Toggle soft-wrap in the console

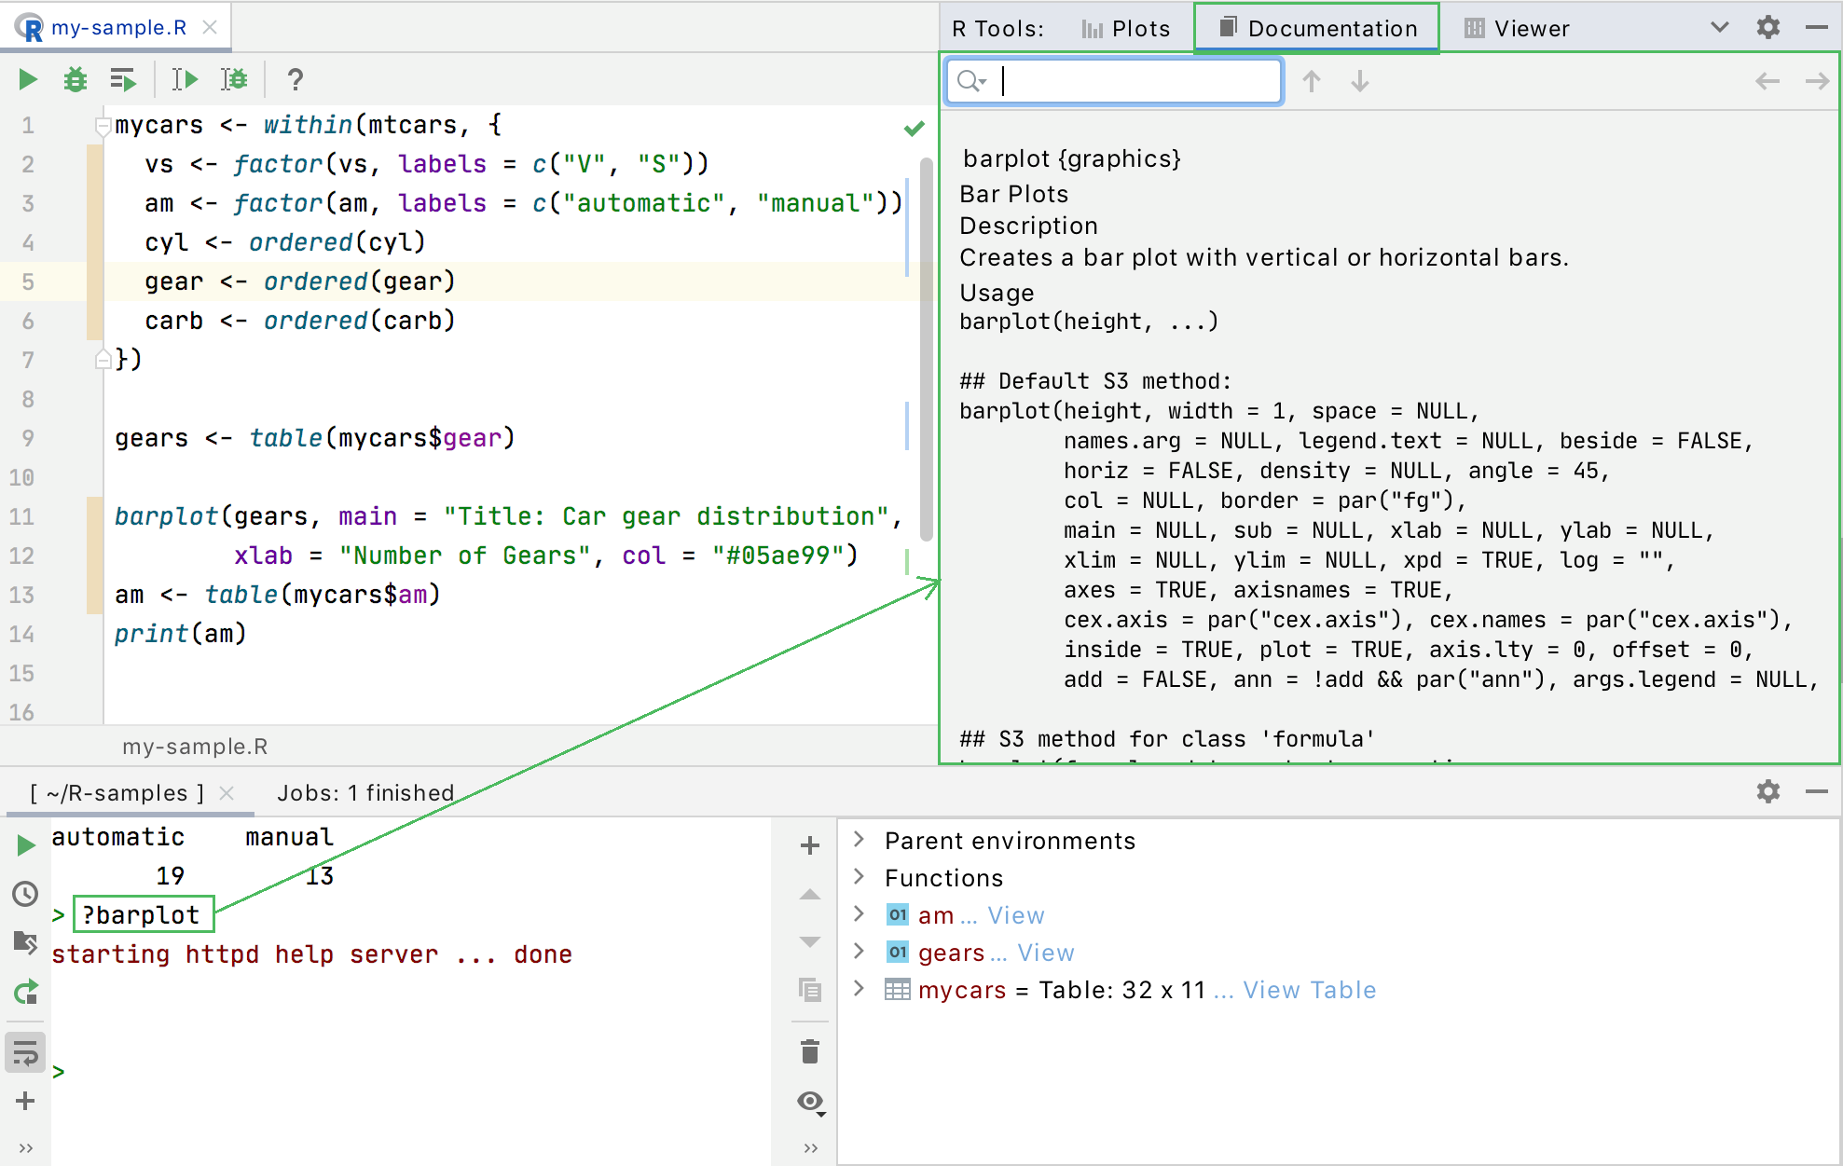pos(25,1053)
